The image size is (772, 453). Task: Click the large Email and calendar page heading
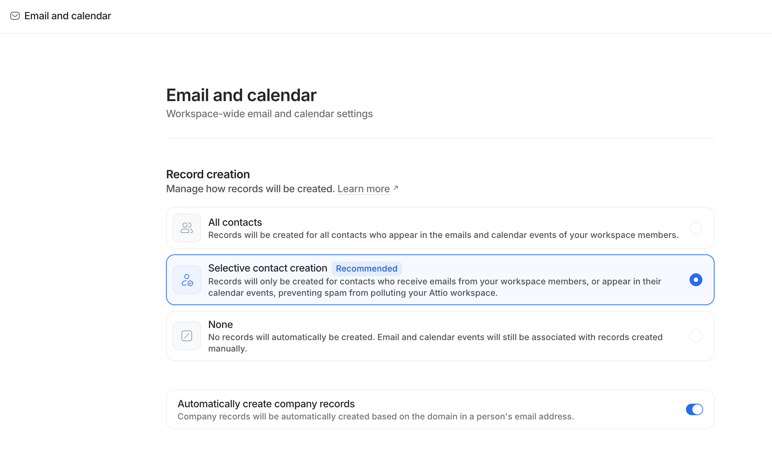click(x=241, y=95)
